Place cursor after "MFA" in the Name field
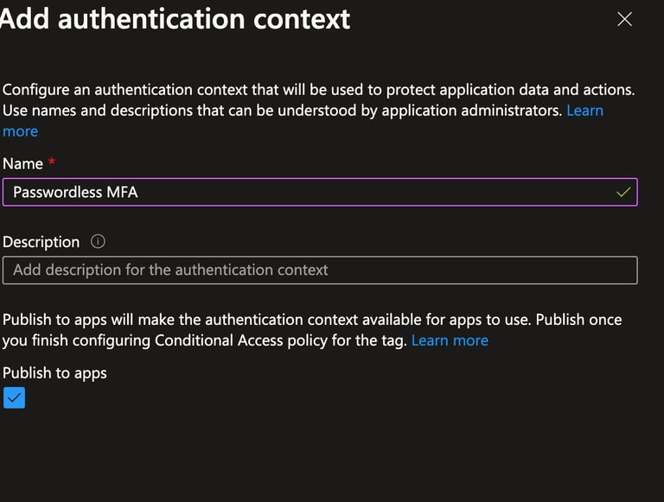Screen dimensions: 664x502 pyautogui.click(x=139, y=192)
